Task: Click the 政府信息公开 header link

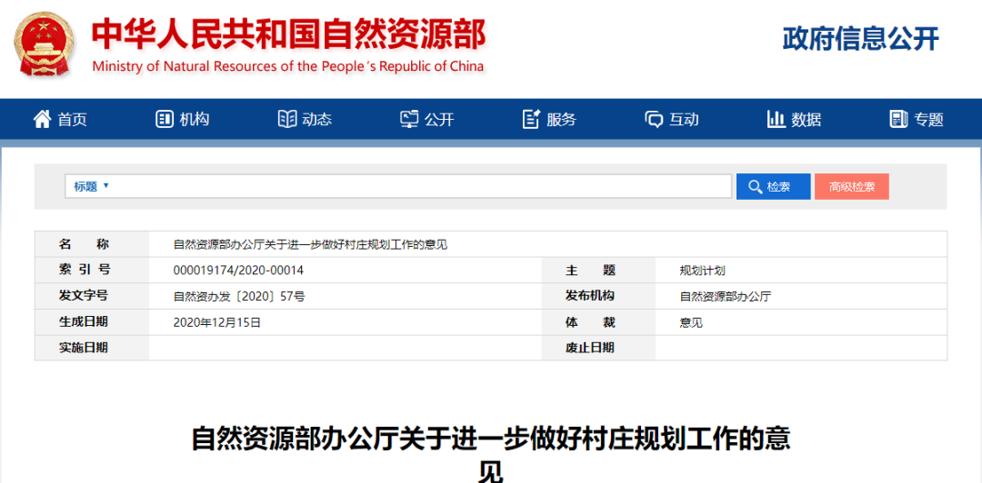Action: tap(860, 38)
